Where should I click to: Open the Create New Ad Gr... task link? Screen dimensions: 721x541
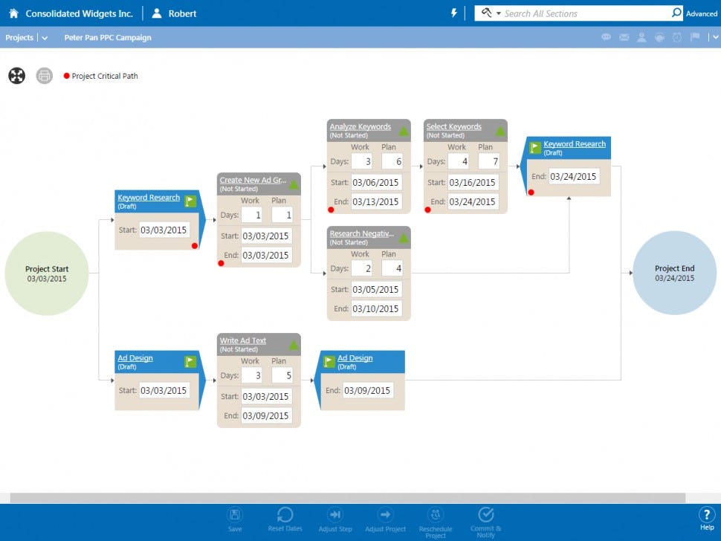[253, 180]
